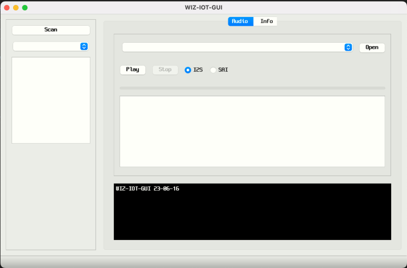Image resolution: width=407 pixels, height=268 pixels.
Task: Click inside the scan results list box
Action: pos(51,100)
